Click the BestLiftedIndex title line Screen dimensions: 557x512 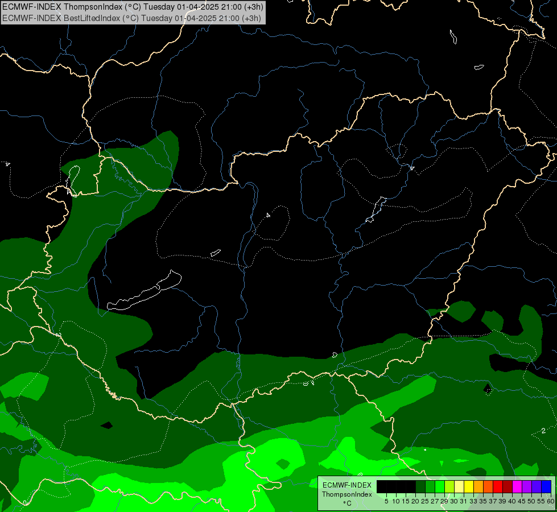[132, 18]
